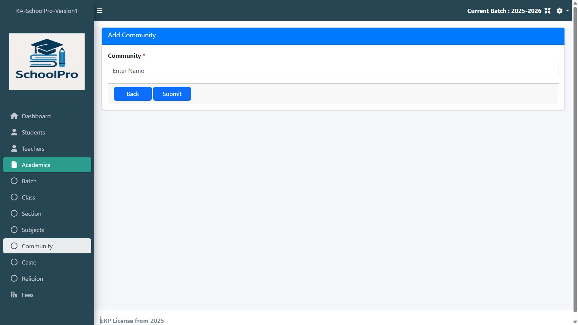Viewport: 578px width, 325px height.
Task: Click the Teachers person icon
Action: pyautogui.click(x=14, y=149)
